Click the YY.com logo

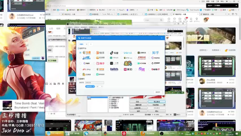pos(128,58)
